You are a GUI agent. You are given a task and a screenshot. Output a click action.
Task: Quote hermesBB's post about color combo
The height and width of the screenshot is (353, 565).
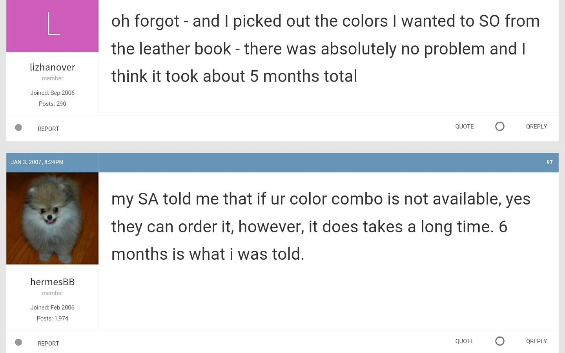coord(464,341)
